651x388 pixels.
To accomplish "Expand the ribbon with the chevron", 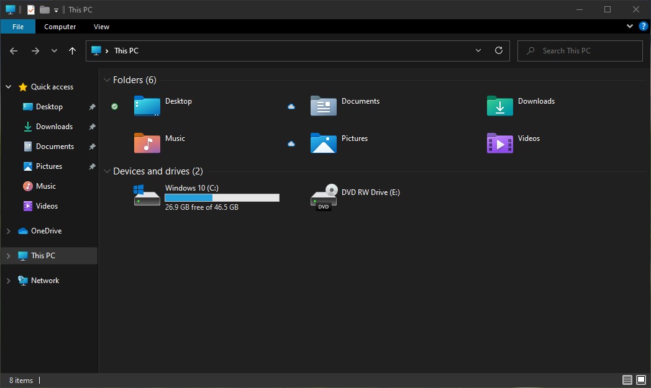I will 630,26.
